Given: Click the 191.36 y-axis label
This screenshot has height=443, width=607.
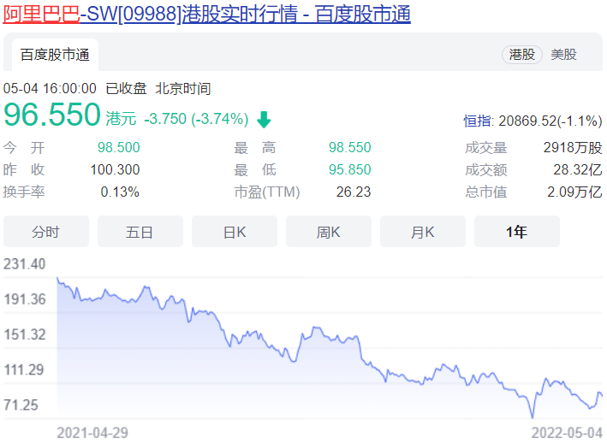Looking at the screenshot, I should point(24,299).
